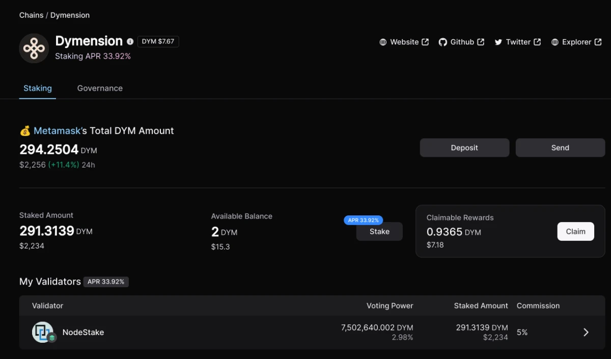Click the Send button
This screenshot has height=359, width=611.
click(x=560, y=148)
